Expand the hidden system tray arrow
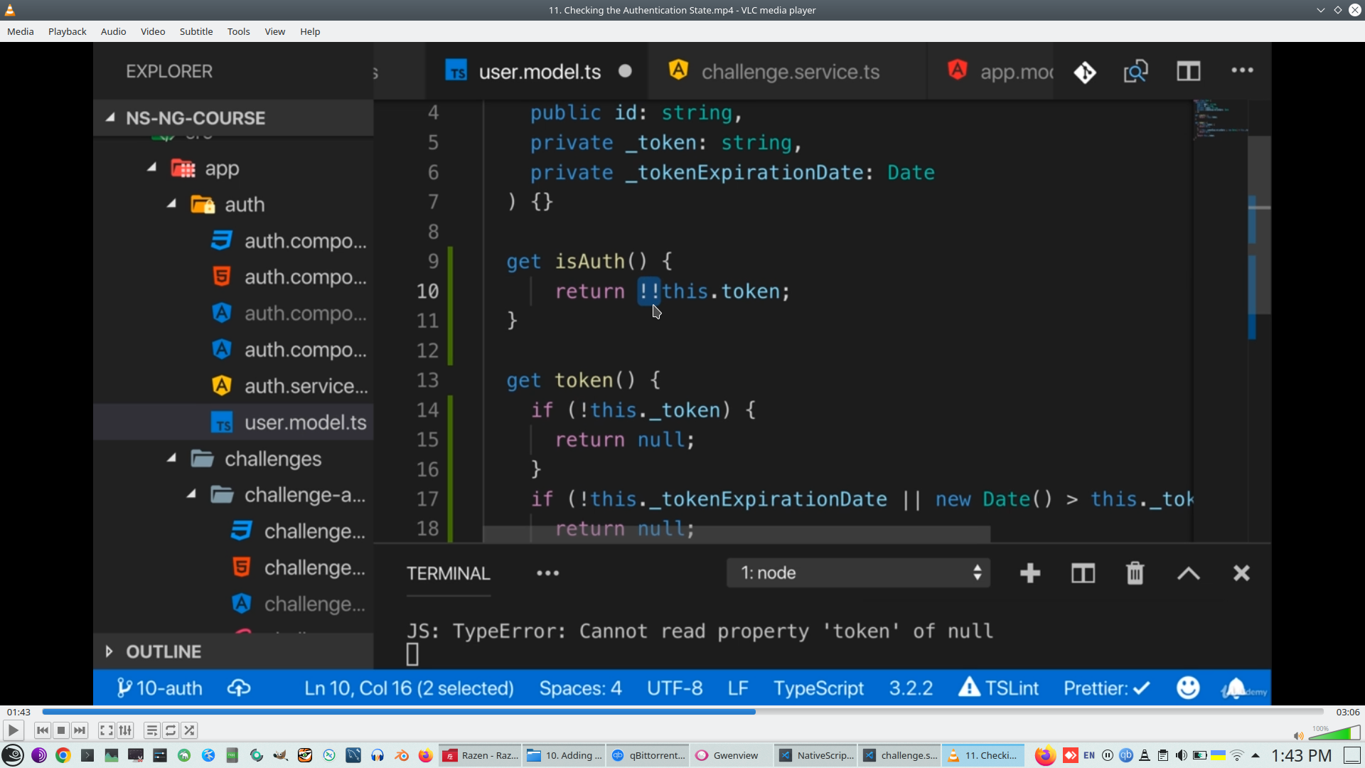Image resolution: width=1365 pixels, height=768 pixels. [x=1256, y=755]
